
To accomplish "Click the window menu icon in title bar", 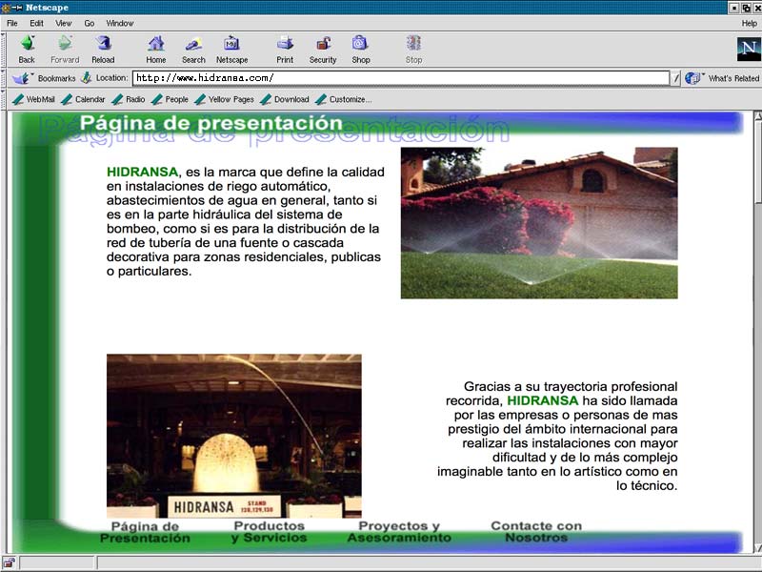I will tap(6, 8).
